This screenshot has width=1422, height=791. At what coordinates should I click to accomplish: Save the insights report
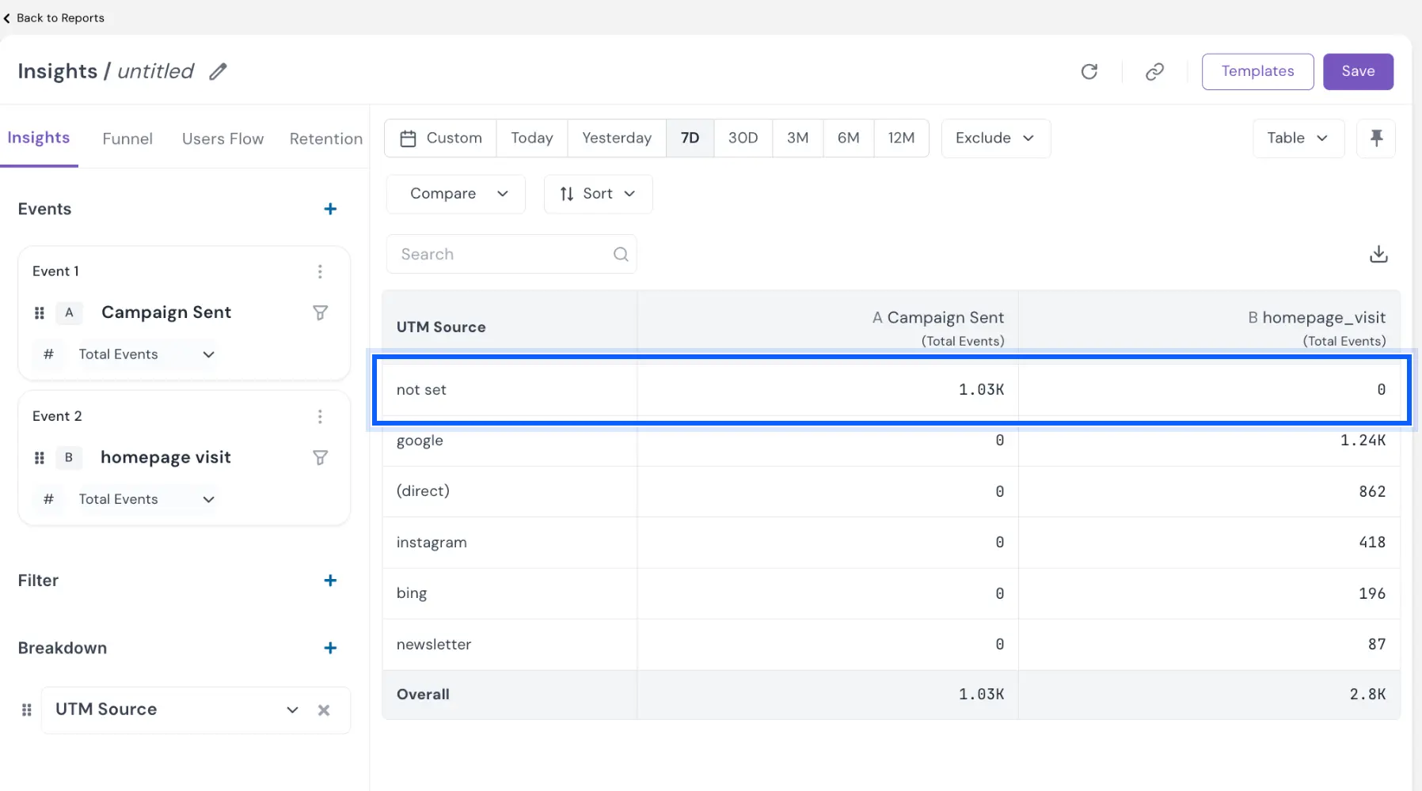(x=1358, y=72)
